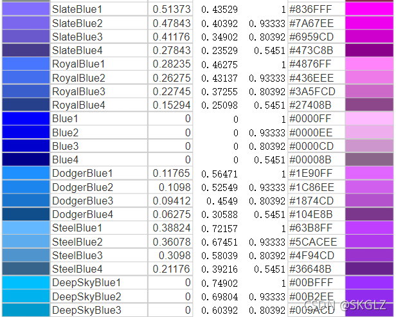Click the green value 0.72157
Viewport: 396px width, 317px height.
(219, 229)
